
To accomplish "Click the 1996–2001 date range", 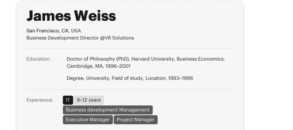I will [118, 66].
